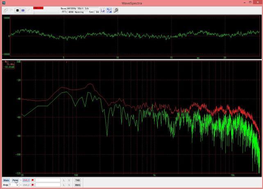This screenshot has width=263, height=189.
Task: Click the red dot next to OVL1
Action: [x=33, y=180]
